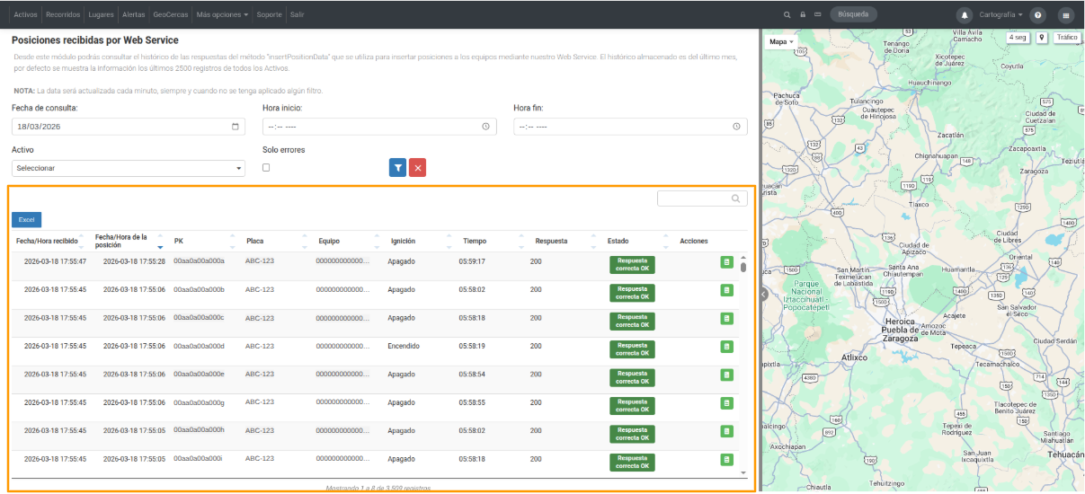Click the padlock icon in the top bar
1085x494 pixels.
[x=803, y=14]
